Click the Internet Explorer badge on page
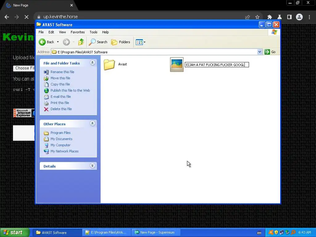This screenshot has width=316, height=237. (24, 113)
